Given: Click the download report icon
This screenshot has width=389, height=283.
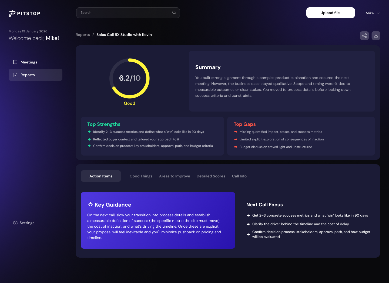Looking at the screenshot, I should [376, 36].
